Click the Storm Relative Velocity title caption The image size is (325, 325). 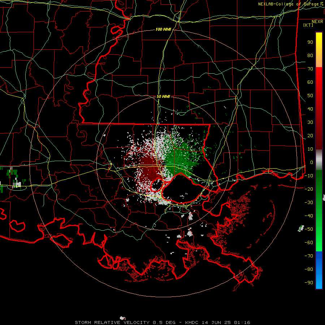162,322
